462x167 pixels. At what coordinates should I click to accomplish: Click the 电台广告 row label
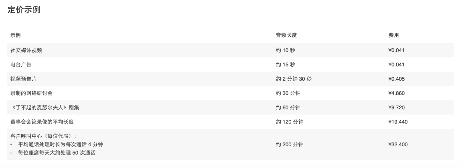(x=21, y=64)
